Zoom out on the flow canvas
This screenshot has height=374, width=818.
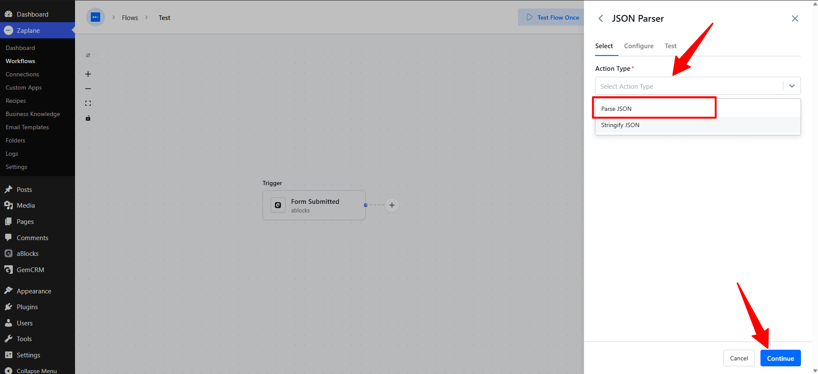(x=88, y=89)
